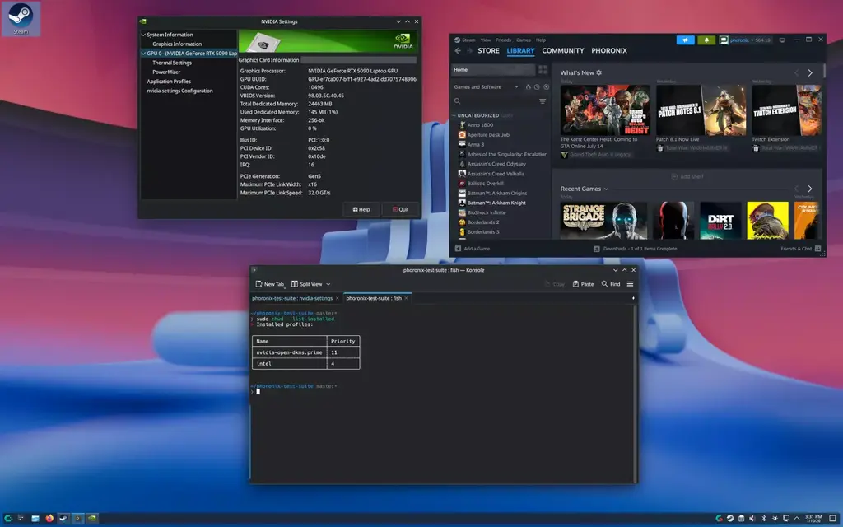Toggle ready-to-play filter icon in Steam
Screen dimensions: 843x527
pyautogui.click(x=547, y=86)
